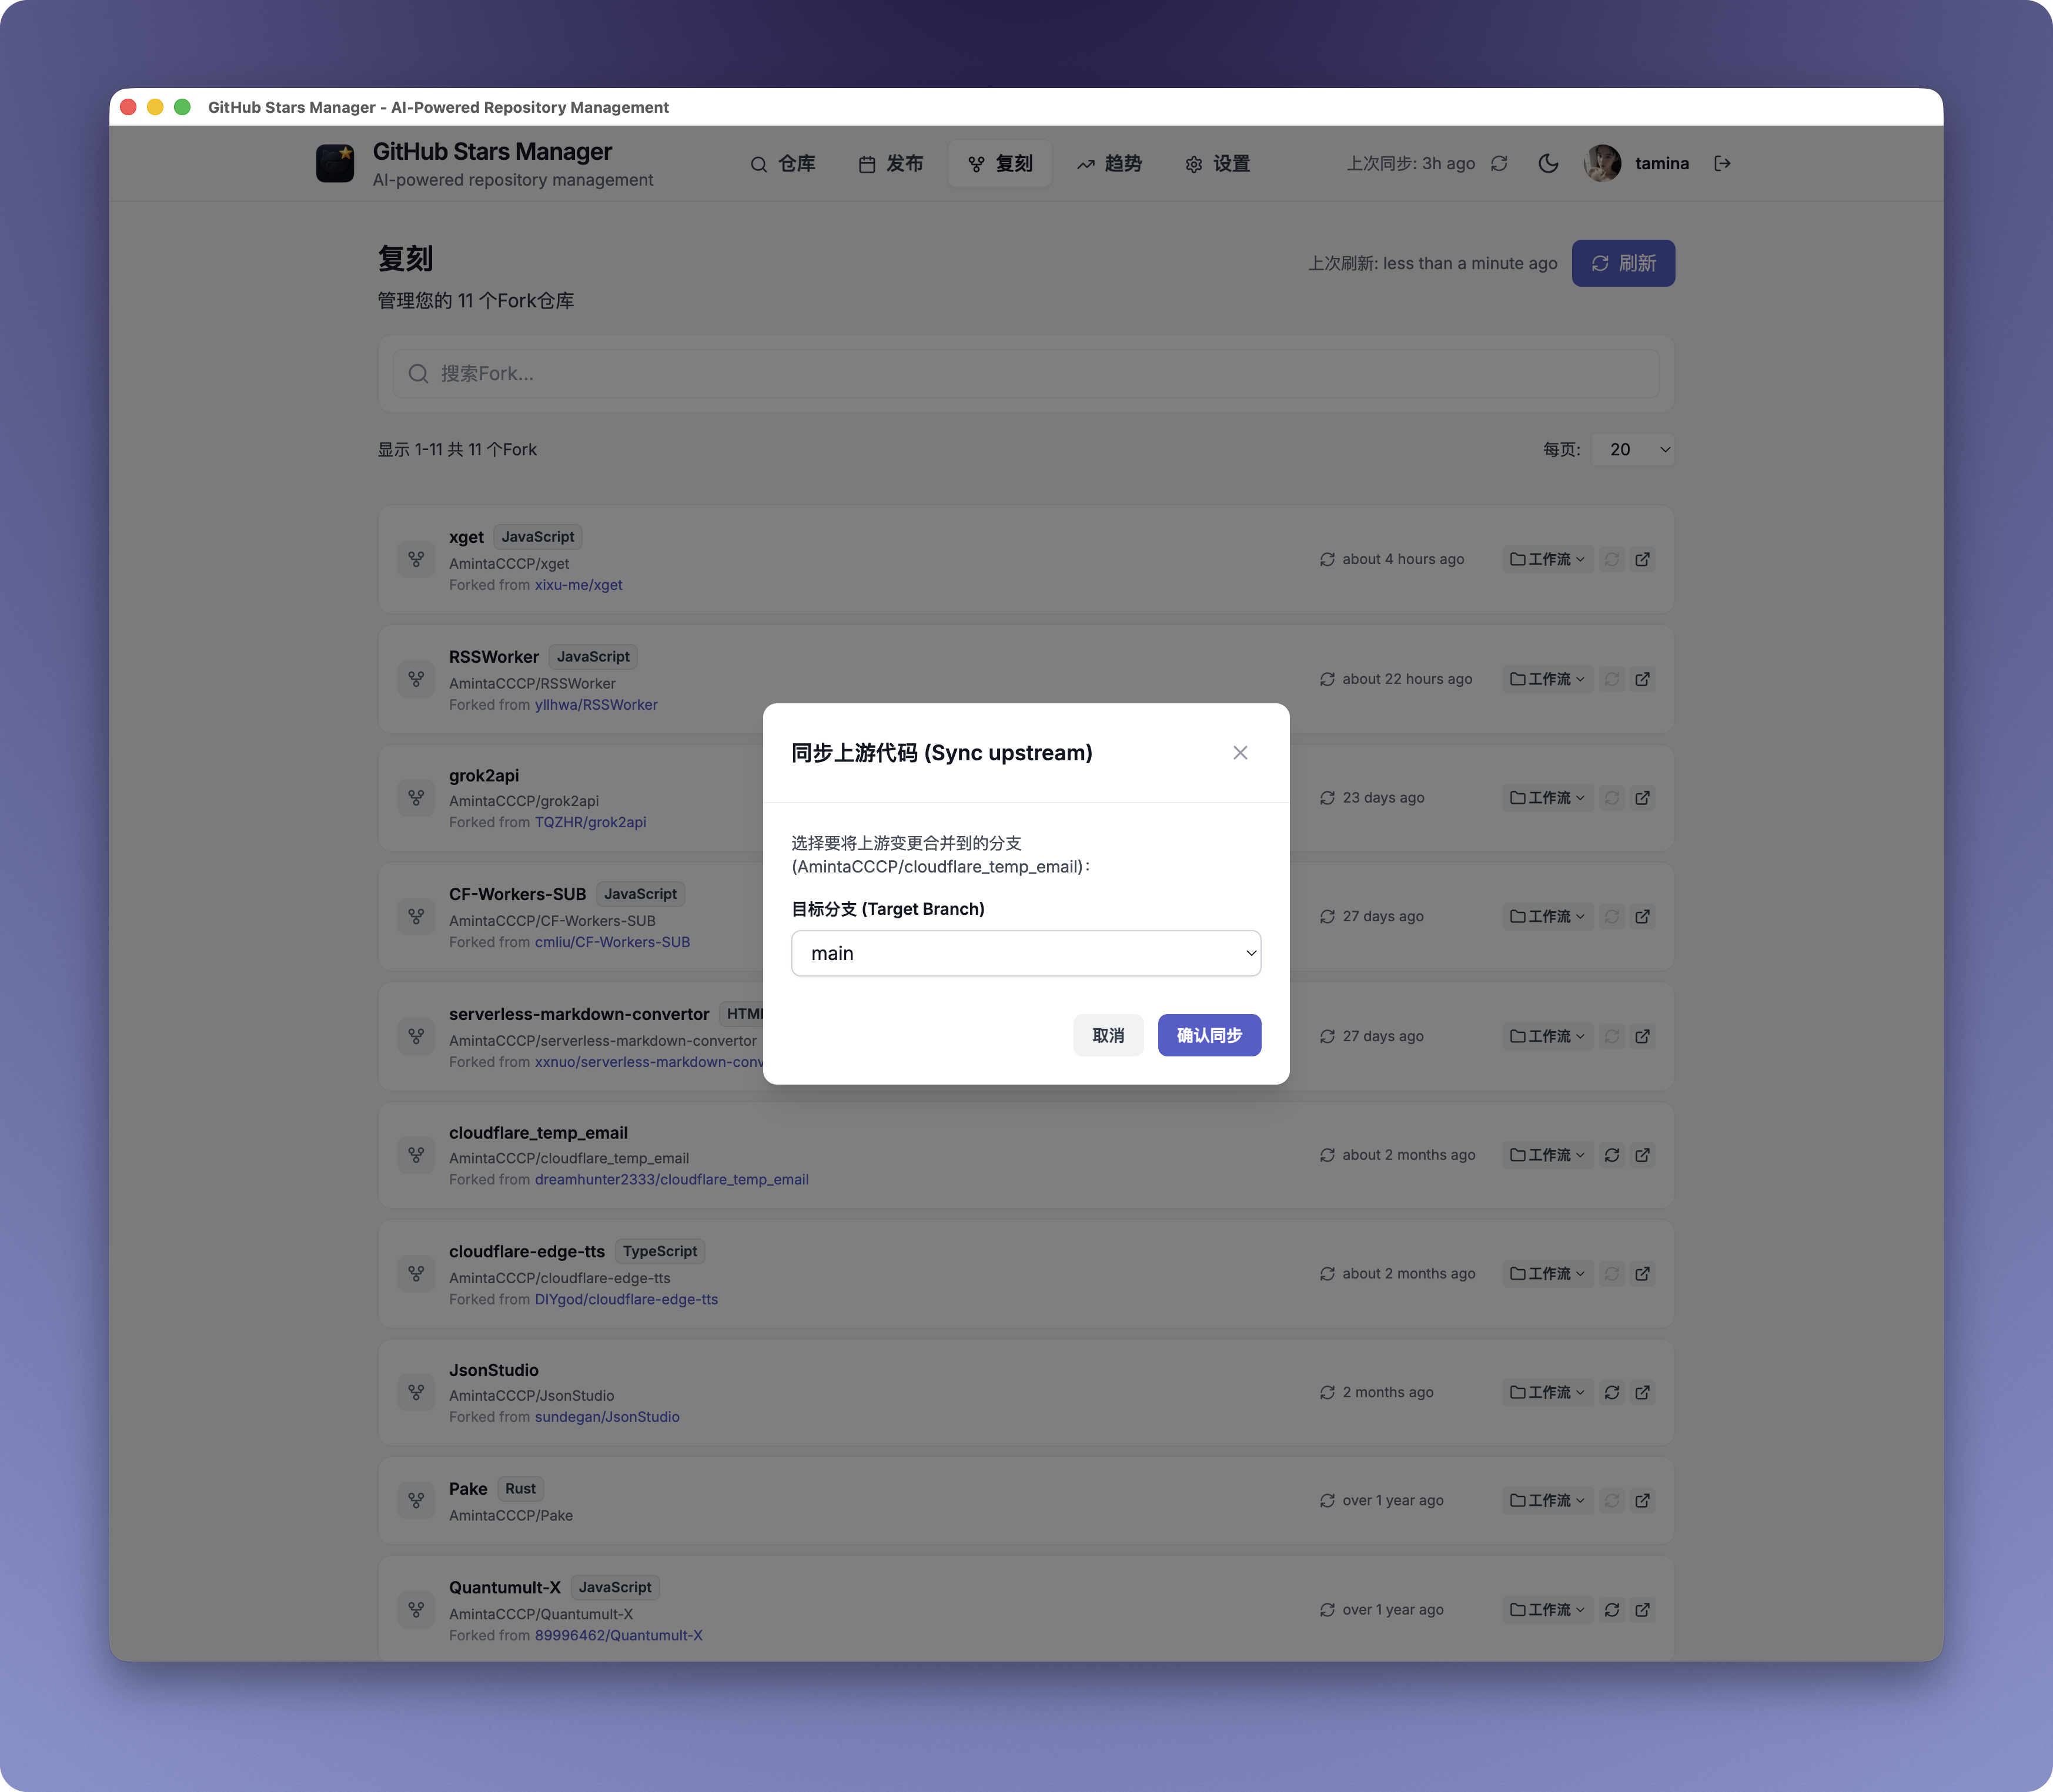Switch to the 仓库 tab

click(x=783, y=164)
